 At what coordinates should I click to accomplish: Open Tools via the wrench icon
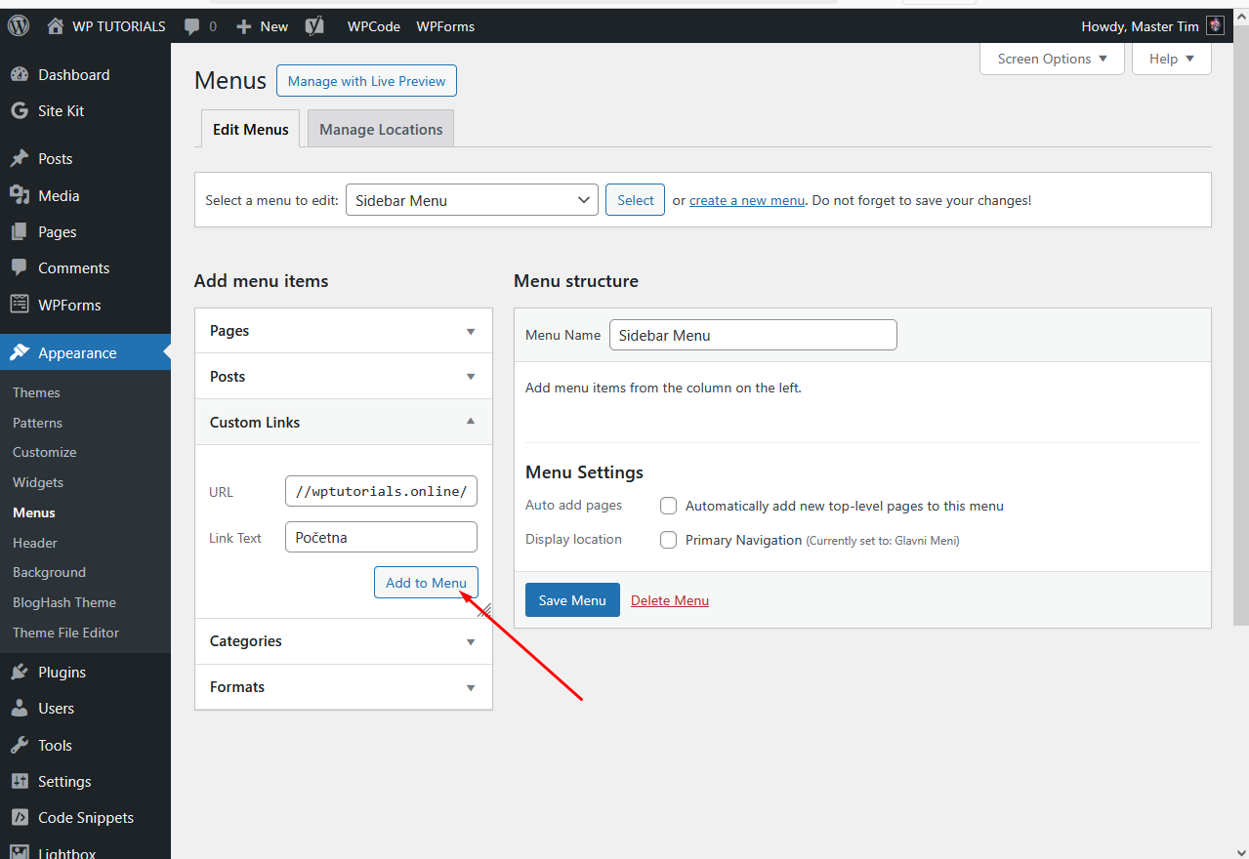click(20, 745)
